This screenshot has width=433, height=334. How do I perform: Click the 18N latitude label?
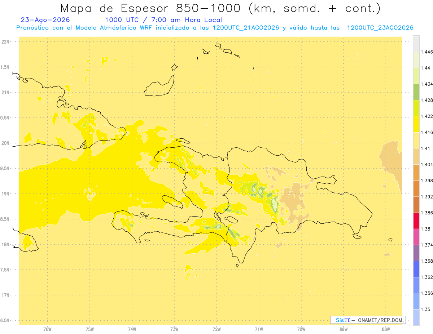6,244
